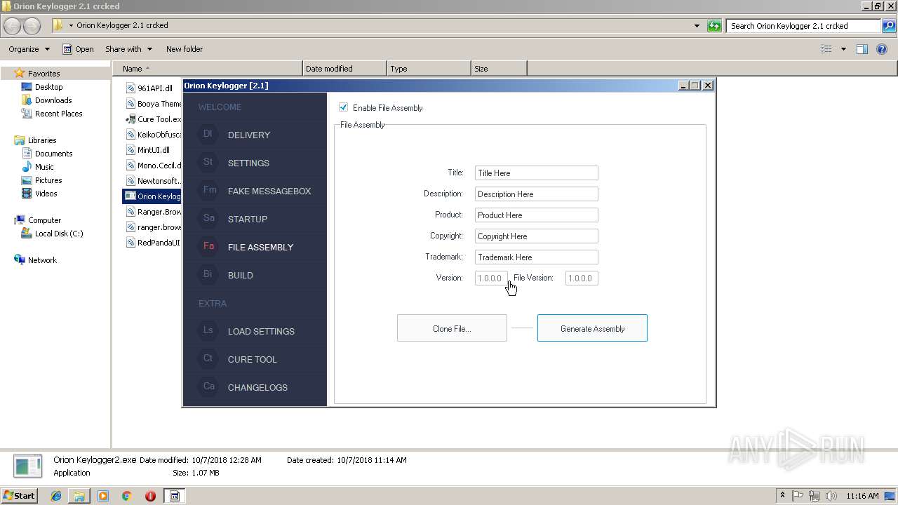View the CHANGELOGS page

click(257, 387)
